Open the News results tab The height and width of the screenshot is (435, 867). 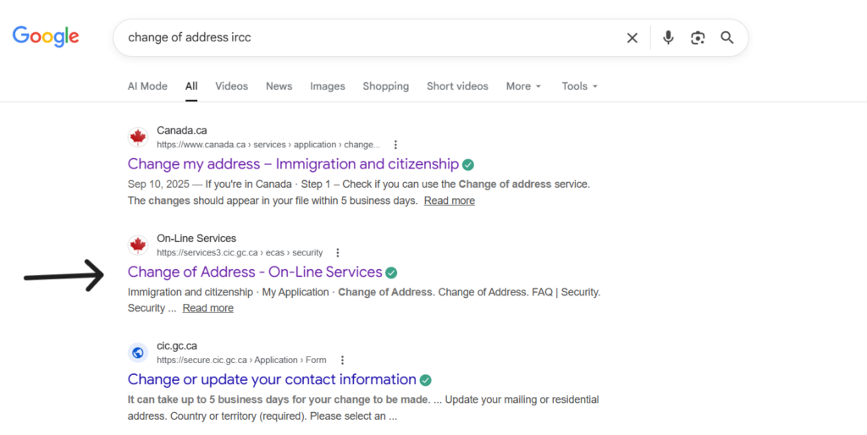pyautogui.click(x=279, y=86)
